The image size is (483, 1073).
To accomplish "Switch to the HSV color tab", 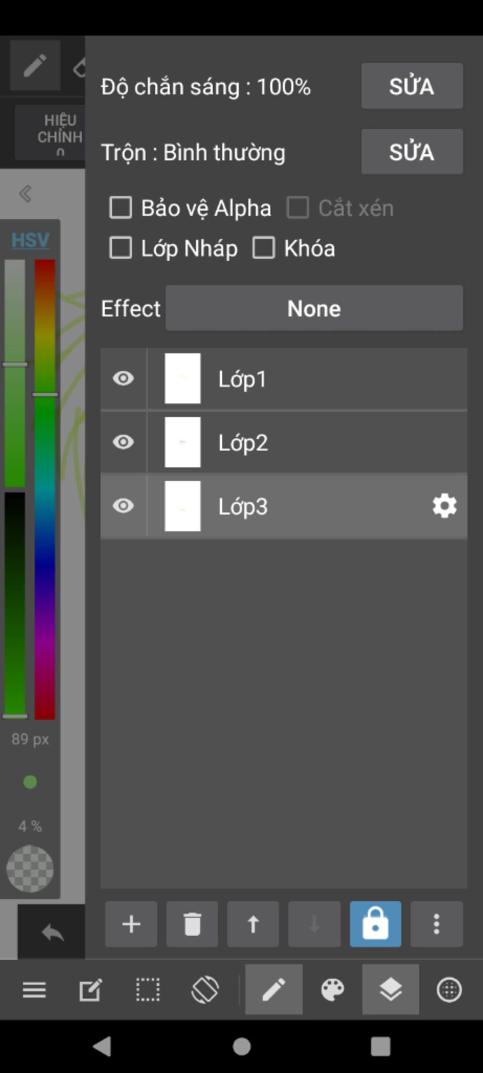I will [x=30, y=240].
